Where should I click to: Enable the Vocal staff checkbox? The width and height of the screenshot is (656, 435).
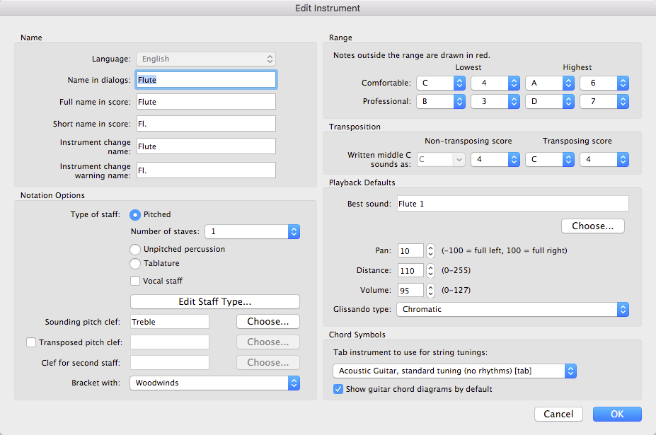click(x=135, y=281)
